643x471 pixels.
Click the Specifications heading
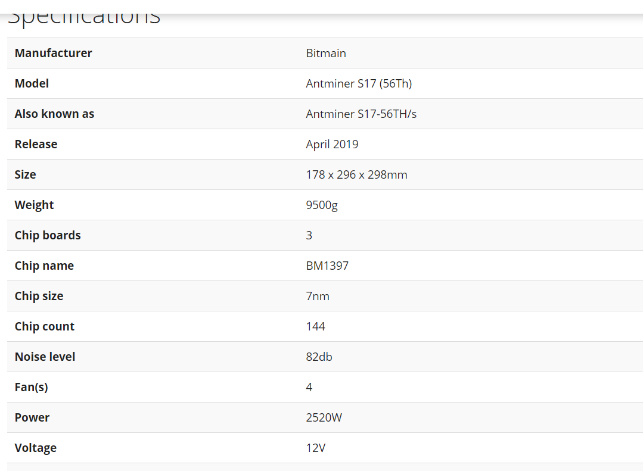(84, 18)
